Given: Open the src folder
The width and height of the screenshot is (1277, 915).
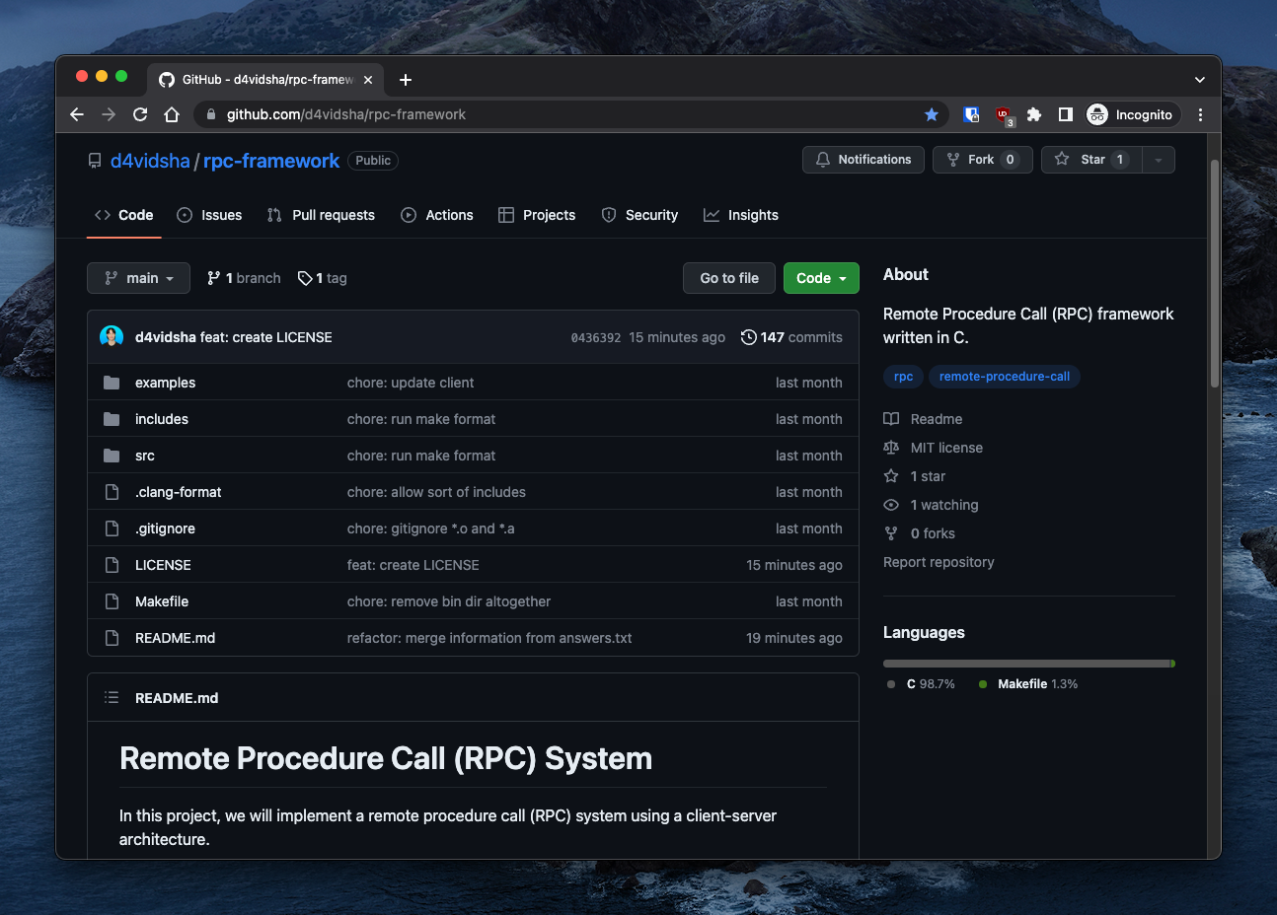Looking at the screenshot, I should pyautogui.click(x=145, y=456).
